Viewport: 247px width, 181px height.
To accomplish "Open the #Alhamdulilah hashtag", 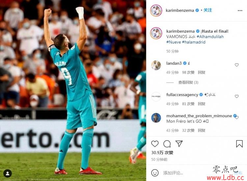I will tap(210, 37).
